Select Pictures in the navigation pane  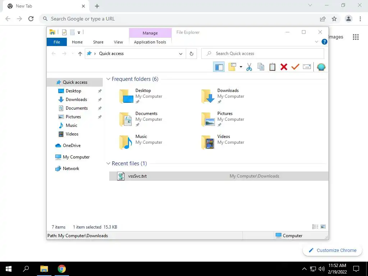pyautogui.click(x=73, y=117)
